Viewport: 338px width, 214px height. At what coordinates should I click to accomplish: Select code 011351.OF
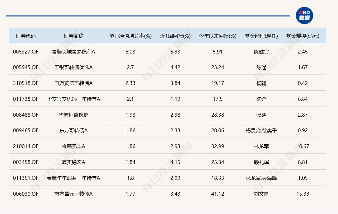[26, 178]
